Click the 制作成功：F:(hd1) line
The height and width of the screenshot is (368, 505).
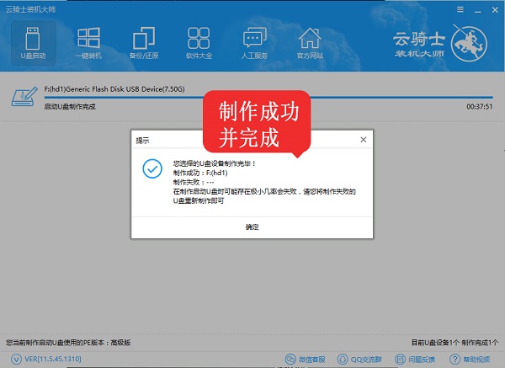click(x=200, y=173)
